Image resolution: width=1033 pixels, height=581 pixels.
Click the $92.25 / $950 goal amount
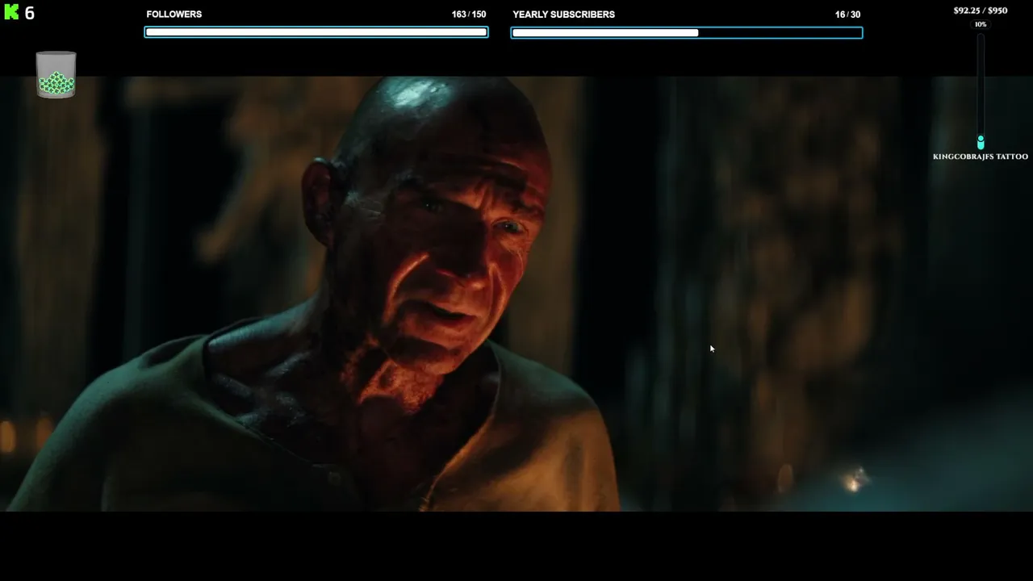981,10
